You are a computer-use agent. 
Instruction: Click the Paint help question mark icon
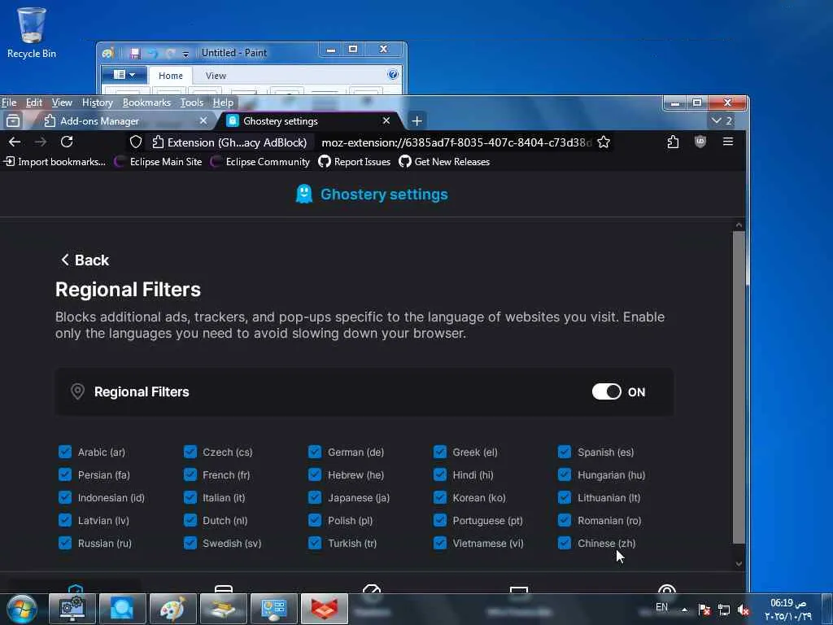click(393, 74)
